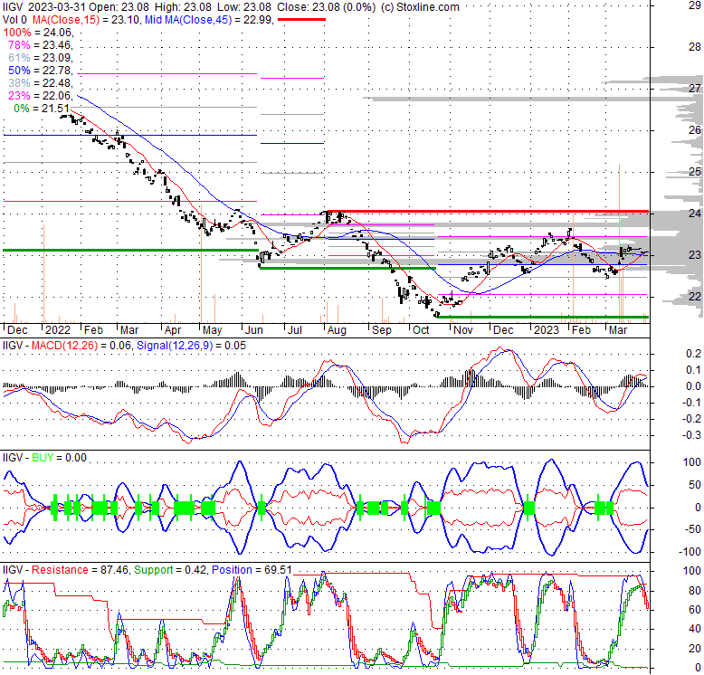The image size is (704, 675).
Task: Click the 23 price axis value
Action: click(x=695, y=255)
